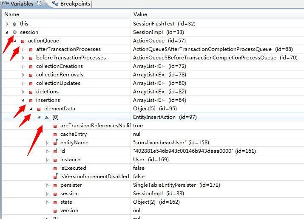This screenshot has height=219, width=304.
Task: Expand the collectionCreations node
Action: click(x=23, y=67)
